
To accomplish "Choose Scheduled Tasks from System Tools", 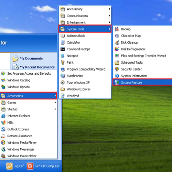I will 142,63.
